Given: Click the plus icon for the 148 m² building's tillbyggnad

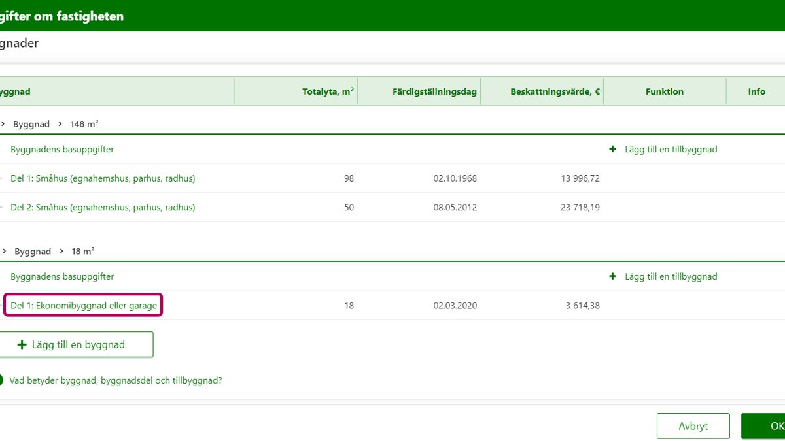Looking at the screenshot, I should point(613,149).
